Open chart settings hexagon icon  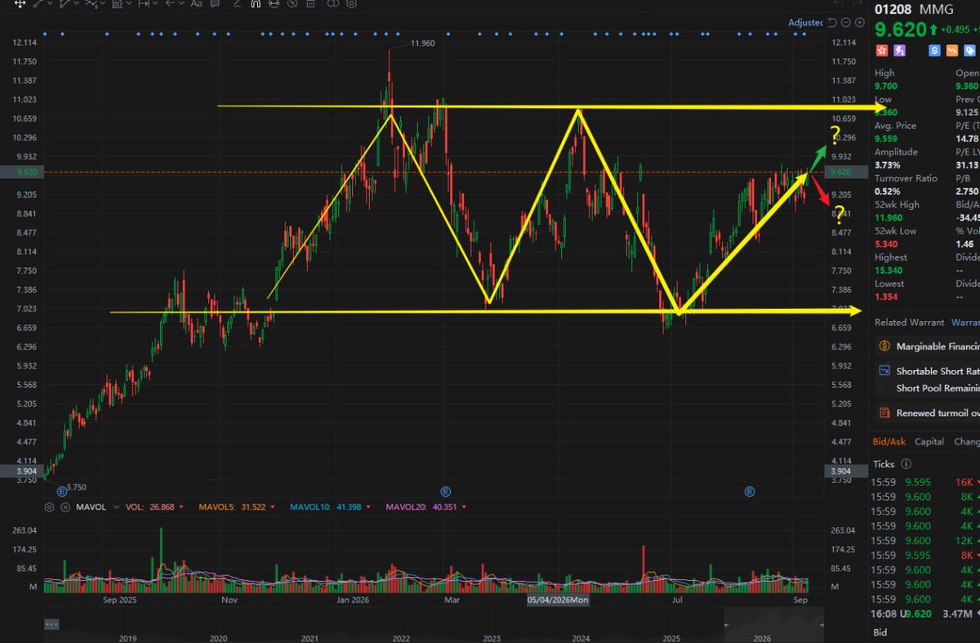[351, 3]
